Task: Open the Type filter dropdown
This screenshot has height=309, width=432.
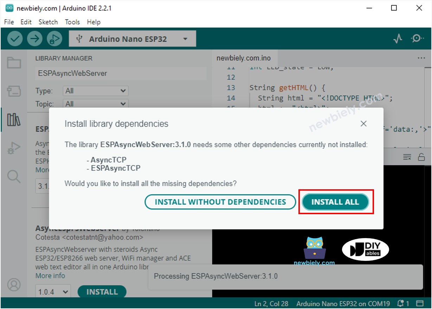Action: tap(96, 91)
